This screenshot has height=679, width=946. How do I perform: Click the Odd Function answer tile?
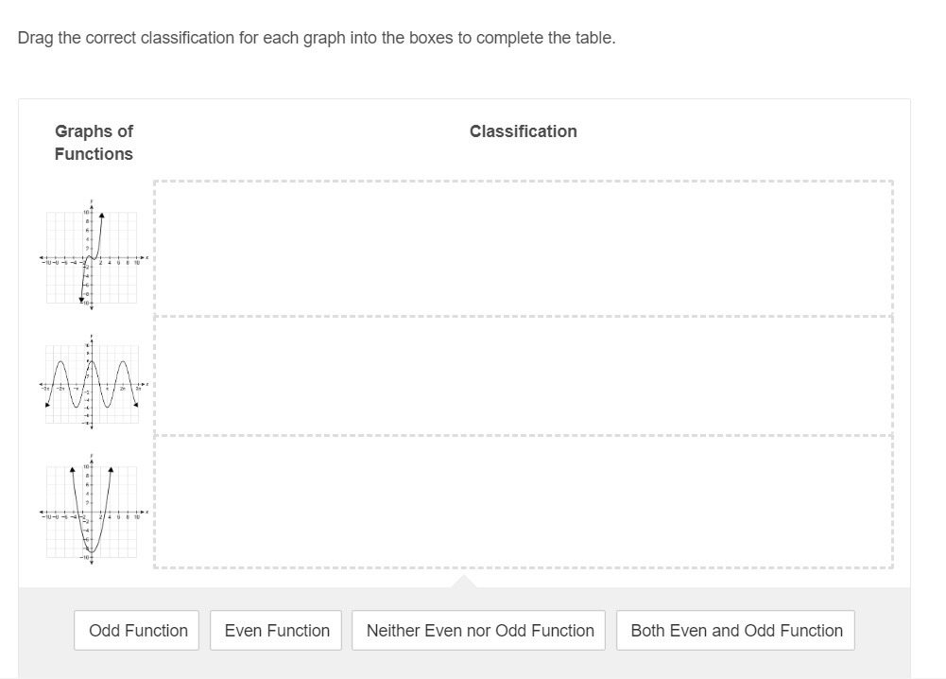(138, 631)
